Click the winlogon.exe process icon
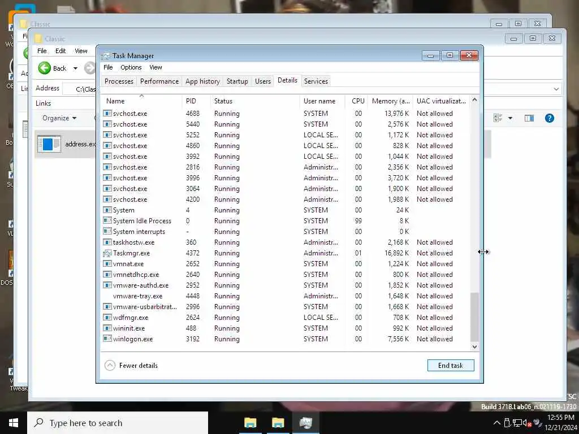Screen dimensions: 579x434 point(107,339)
